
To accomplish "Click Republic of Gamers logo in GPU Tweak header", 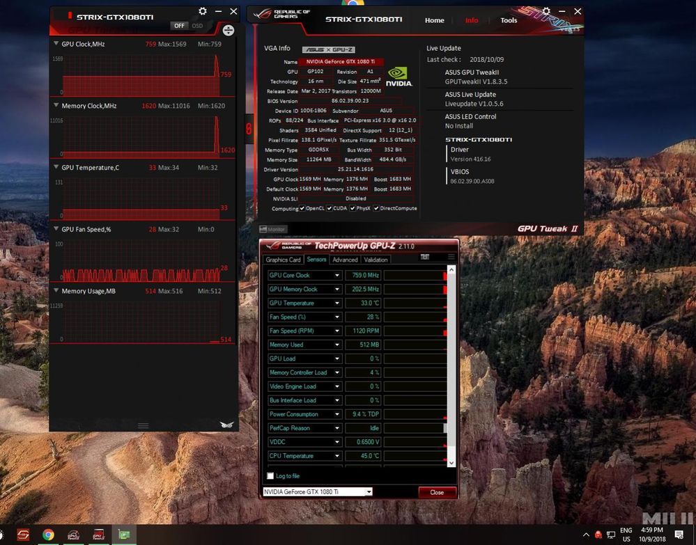I will click(281, 14).
